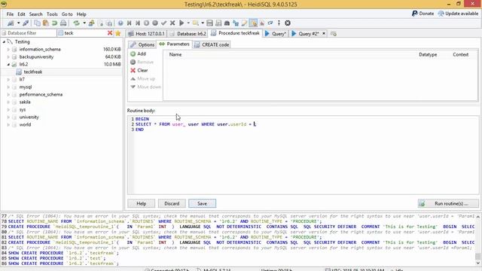Click the post changes checkmark icon
The width and height of the screenshot is (482, 271).
coord(164,23)
